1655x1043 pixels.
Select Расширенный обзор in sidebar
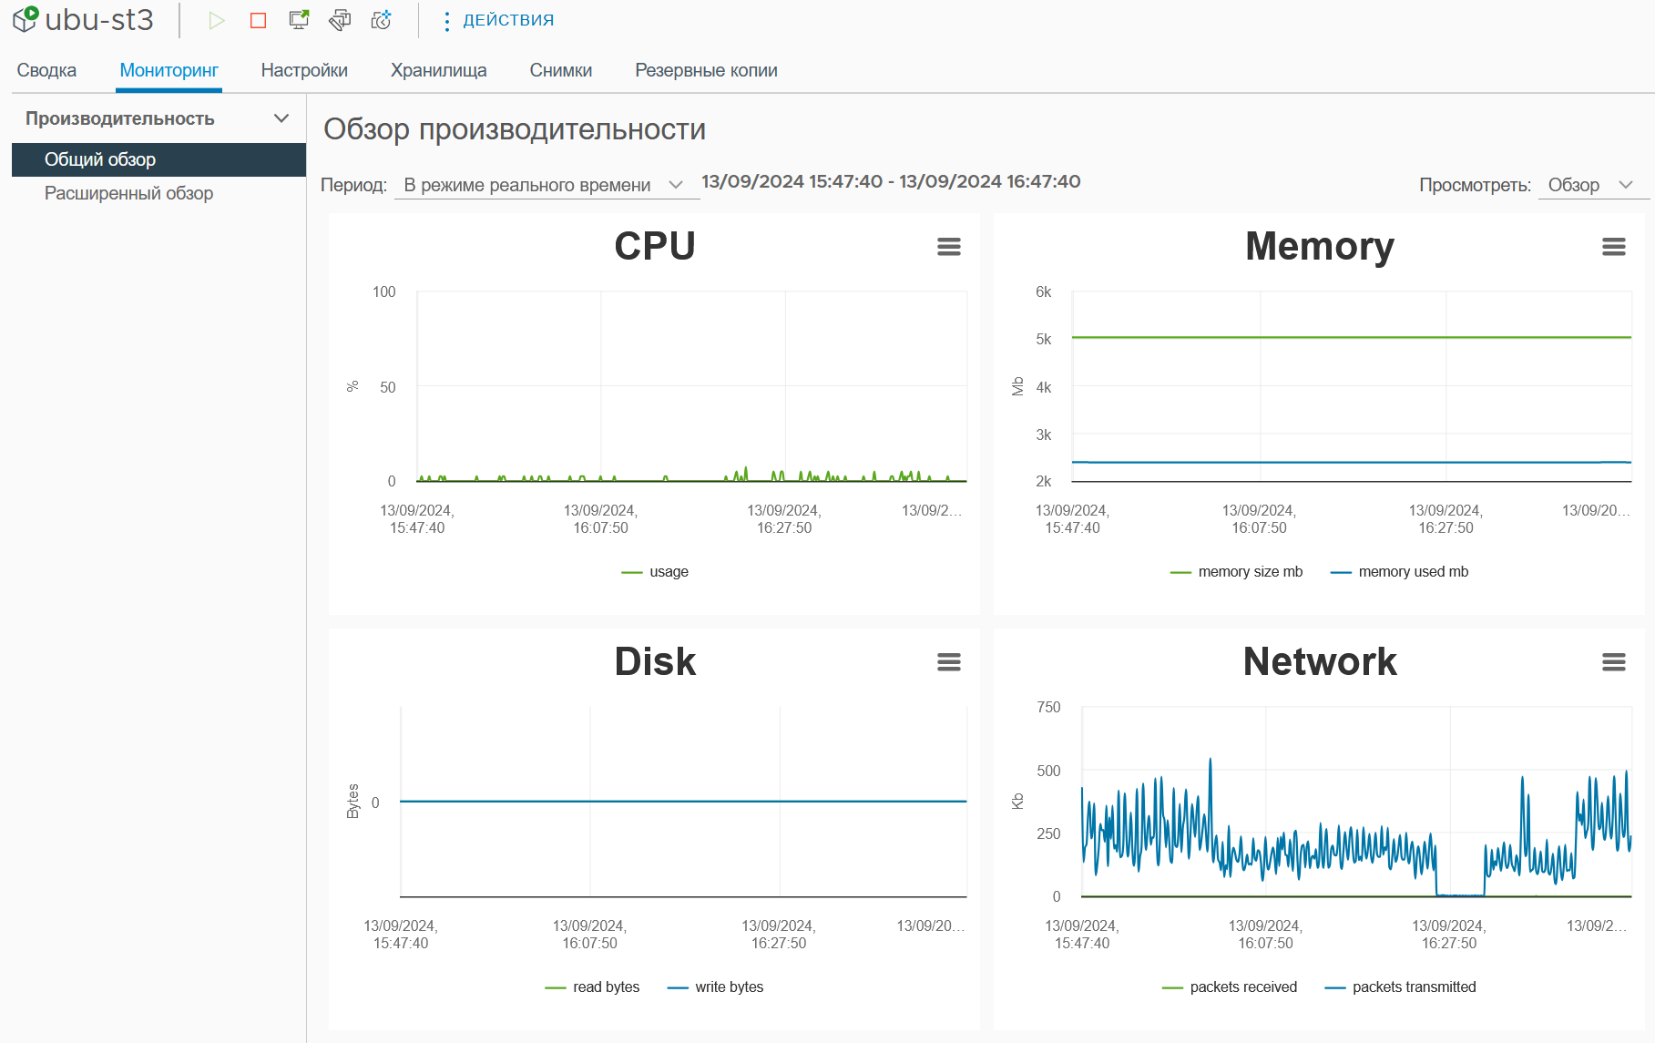pyautogui.click(x=128, y=193)
